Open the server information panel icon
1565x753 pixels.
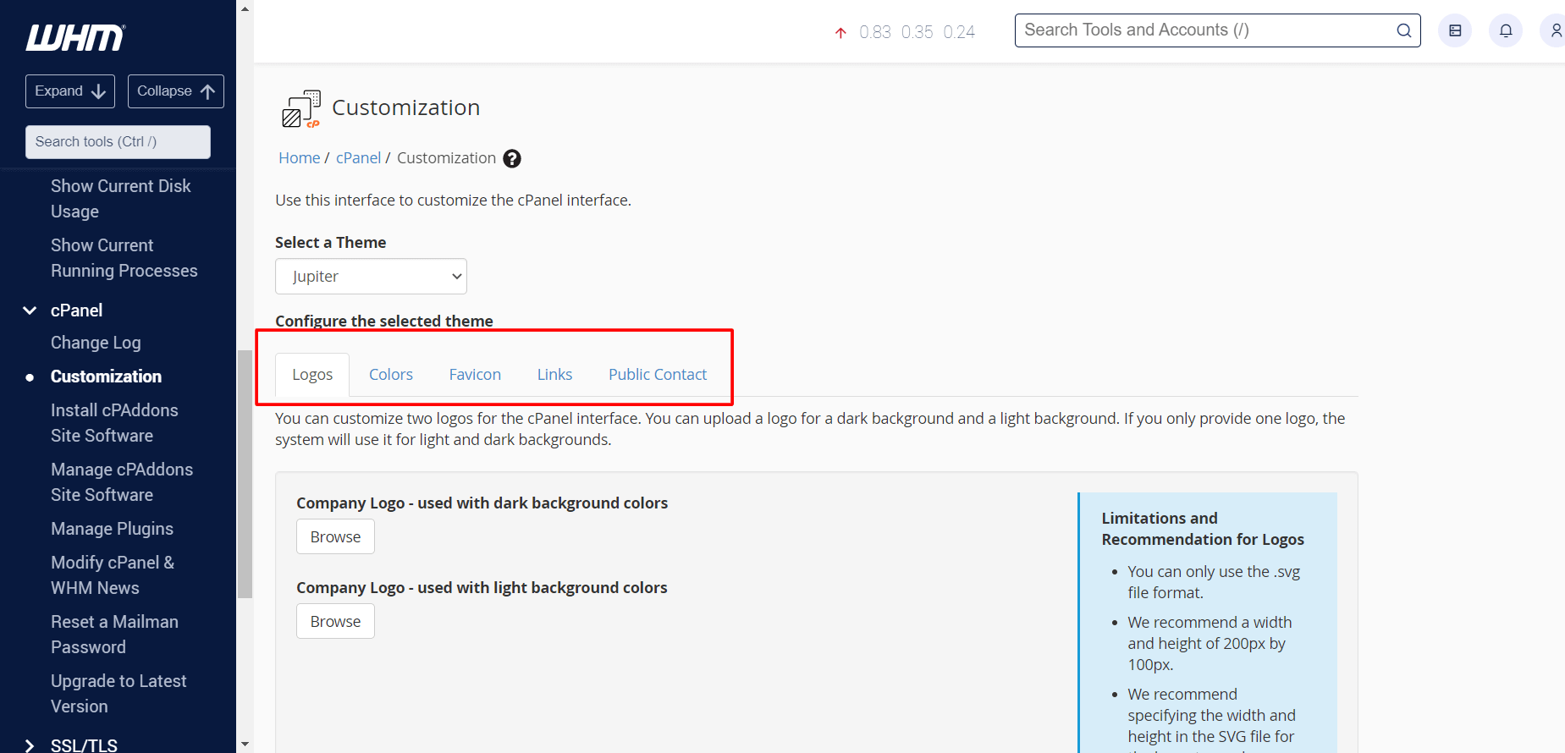pos(1455,30)
